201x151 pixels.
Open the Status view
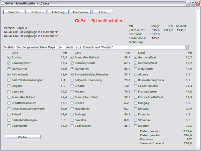click(36, 12)
